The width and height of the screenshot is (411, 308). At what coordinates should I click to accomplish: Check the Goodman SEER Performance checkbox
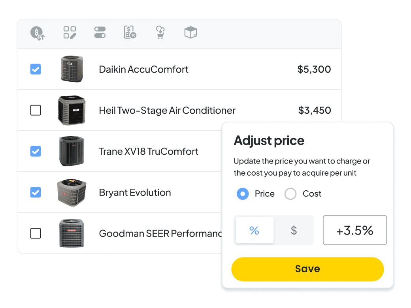coord(36,233)
